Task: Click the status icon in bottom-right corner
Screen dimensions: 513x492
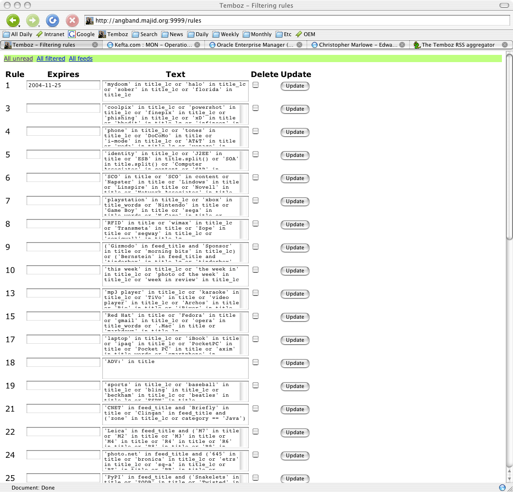Action: click(502, 488)
